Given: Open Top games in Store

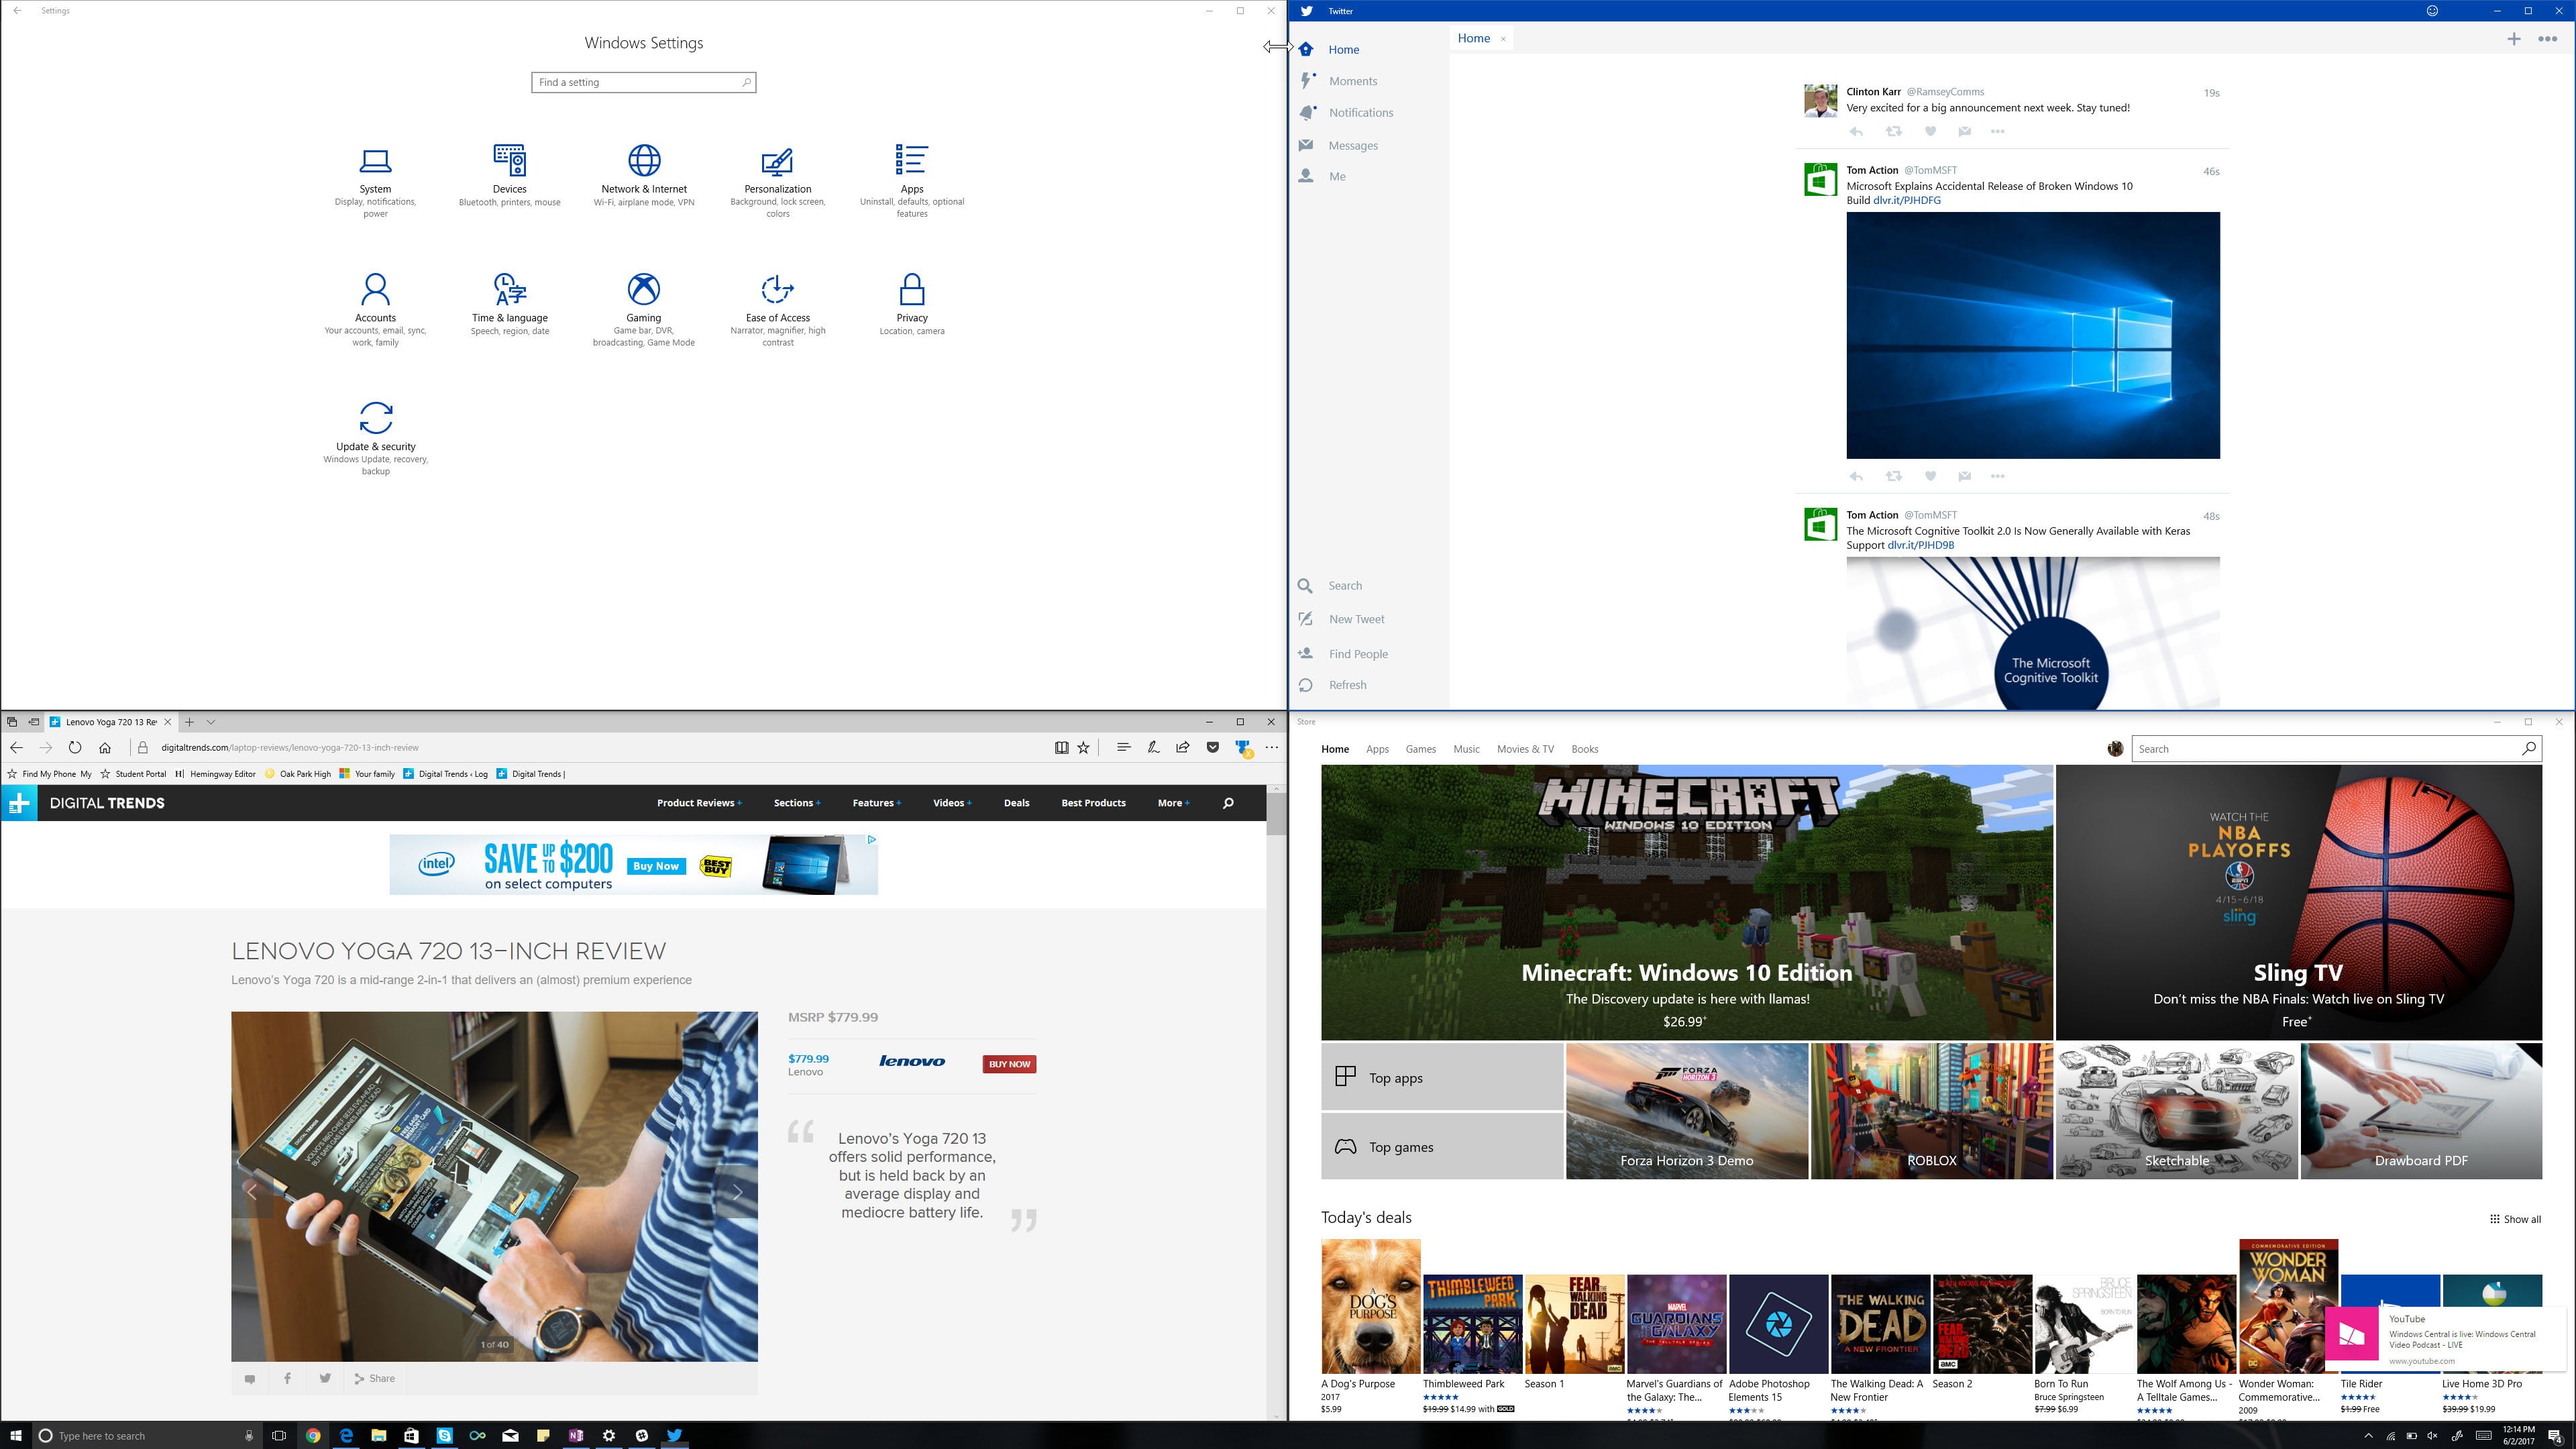Looking at the screenshot, I should click(x=1442, y=1146).
